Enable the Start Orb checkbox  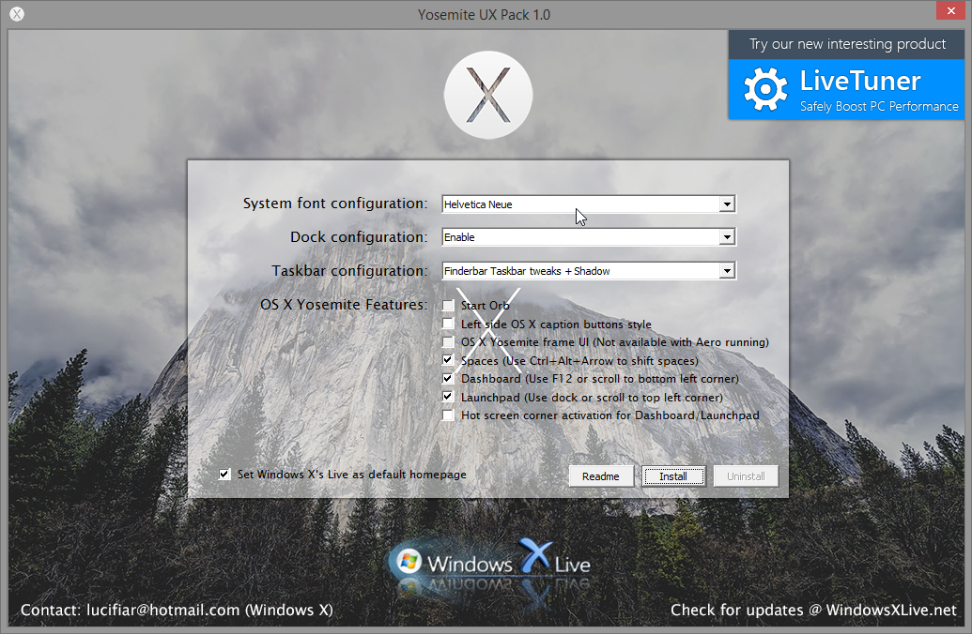448,305
